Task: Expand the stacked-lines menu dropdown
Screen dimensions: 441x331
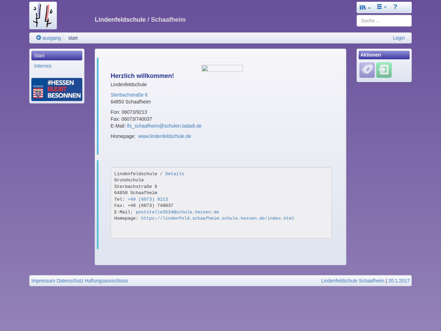Action: [381, 7]
